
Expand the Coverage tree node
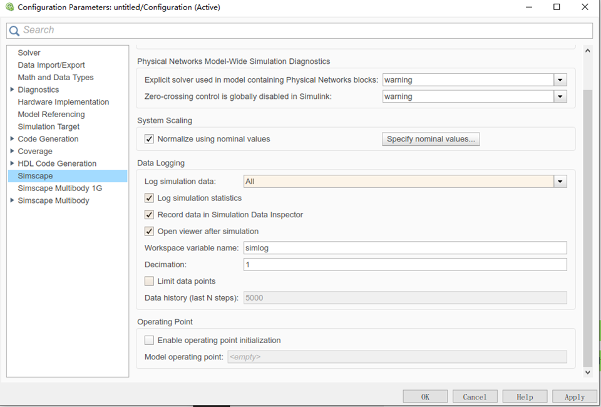tap(12, 151)
